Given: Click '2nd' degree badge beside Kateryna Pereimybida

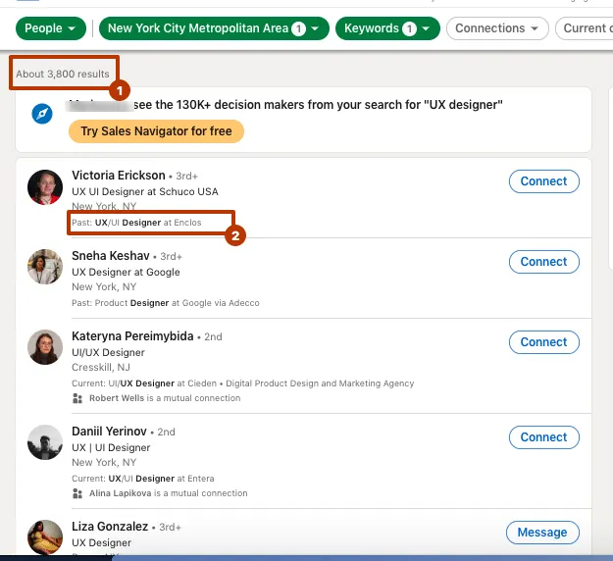Looking at the screenshot, I should (213, 337).
